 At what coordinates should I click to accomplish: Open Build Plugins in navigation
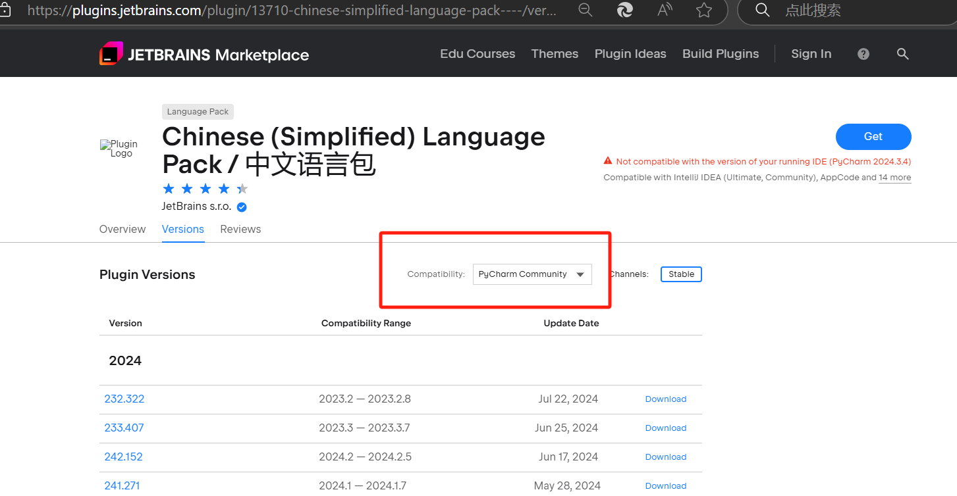pos(721,54)
